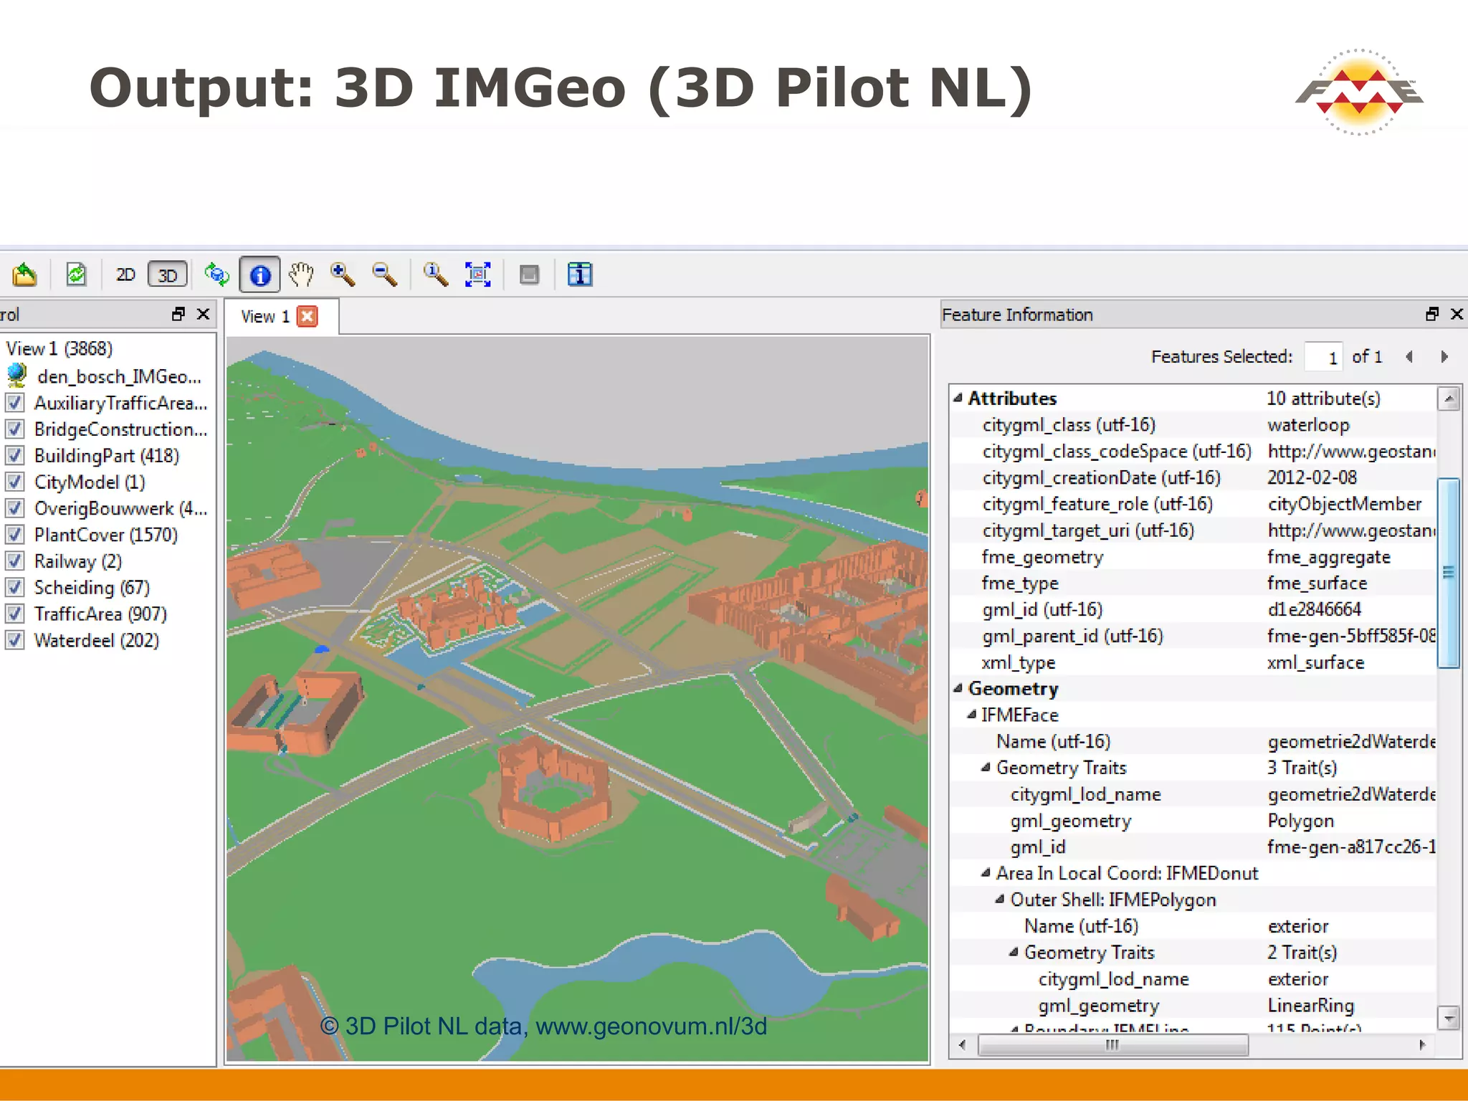Undock the Display Control panel
This screenshot has height=1101, width=1468.
178,314
